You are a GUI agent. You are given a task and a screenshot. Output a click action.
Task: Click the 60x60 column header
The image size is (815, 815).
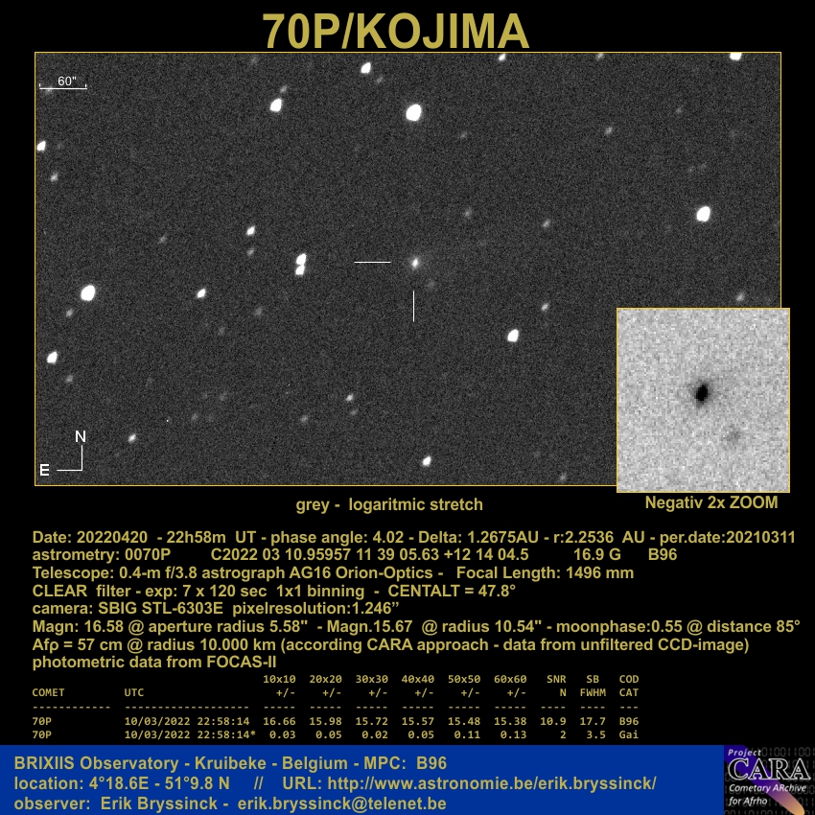point(510,680)
